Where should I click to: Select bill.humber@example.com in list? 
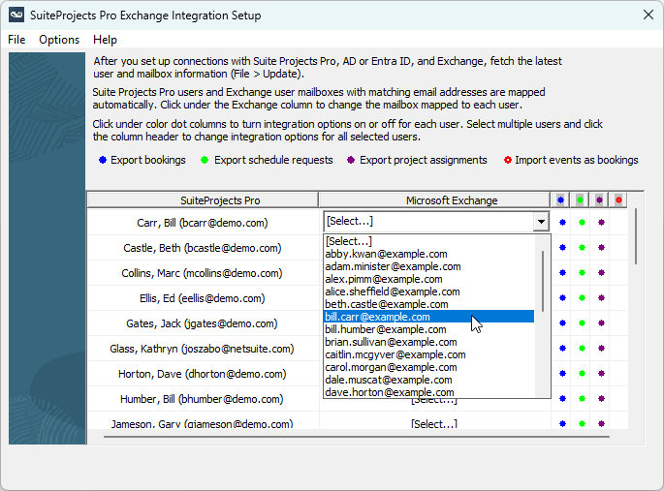(x=429, y=329)
